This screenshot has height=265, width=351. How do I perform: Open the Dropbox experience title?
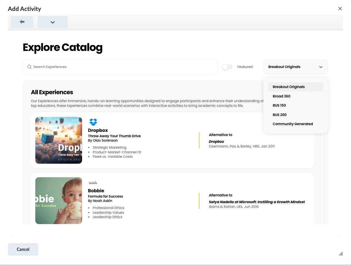pyautogui.click(x=98, y=130)
